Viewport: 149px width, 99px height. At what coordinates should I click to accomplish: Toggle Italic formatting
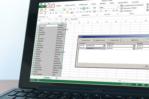tap(53, 13)
